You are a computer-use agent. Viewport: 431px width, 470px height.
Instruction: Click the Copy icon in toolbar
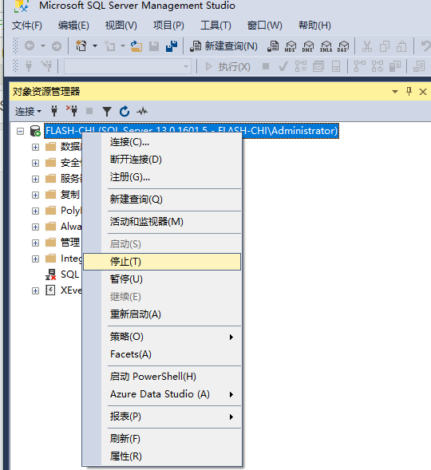tap(385, 46)
